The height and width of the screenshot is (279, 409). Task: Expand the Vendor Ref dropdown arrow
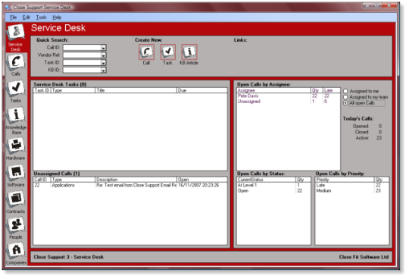(103, 55)
